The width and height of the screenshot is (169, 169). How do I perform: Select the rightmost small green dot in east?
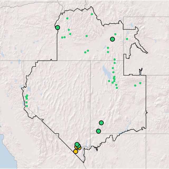pyautogui.click(x=140, y=83)
